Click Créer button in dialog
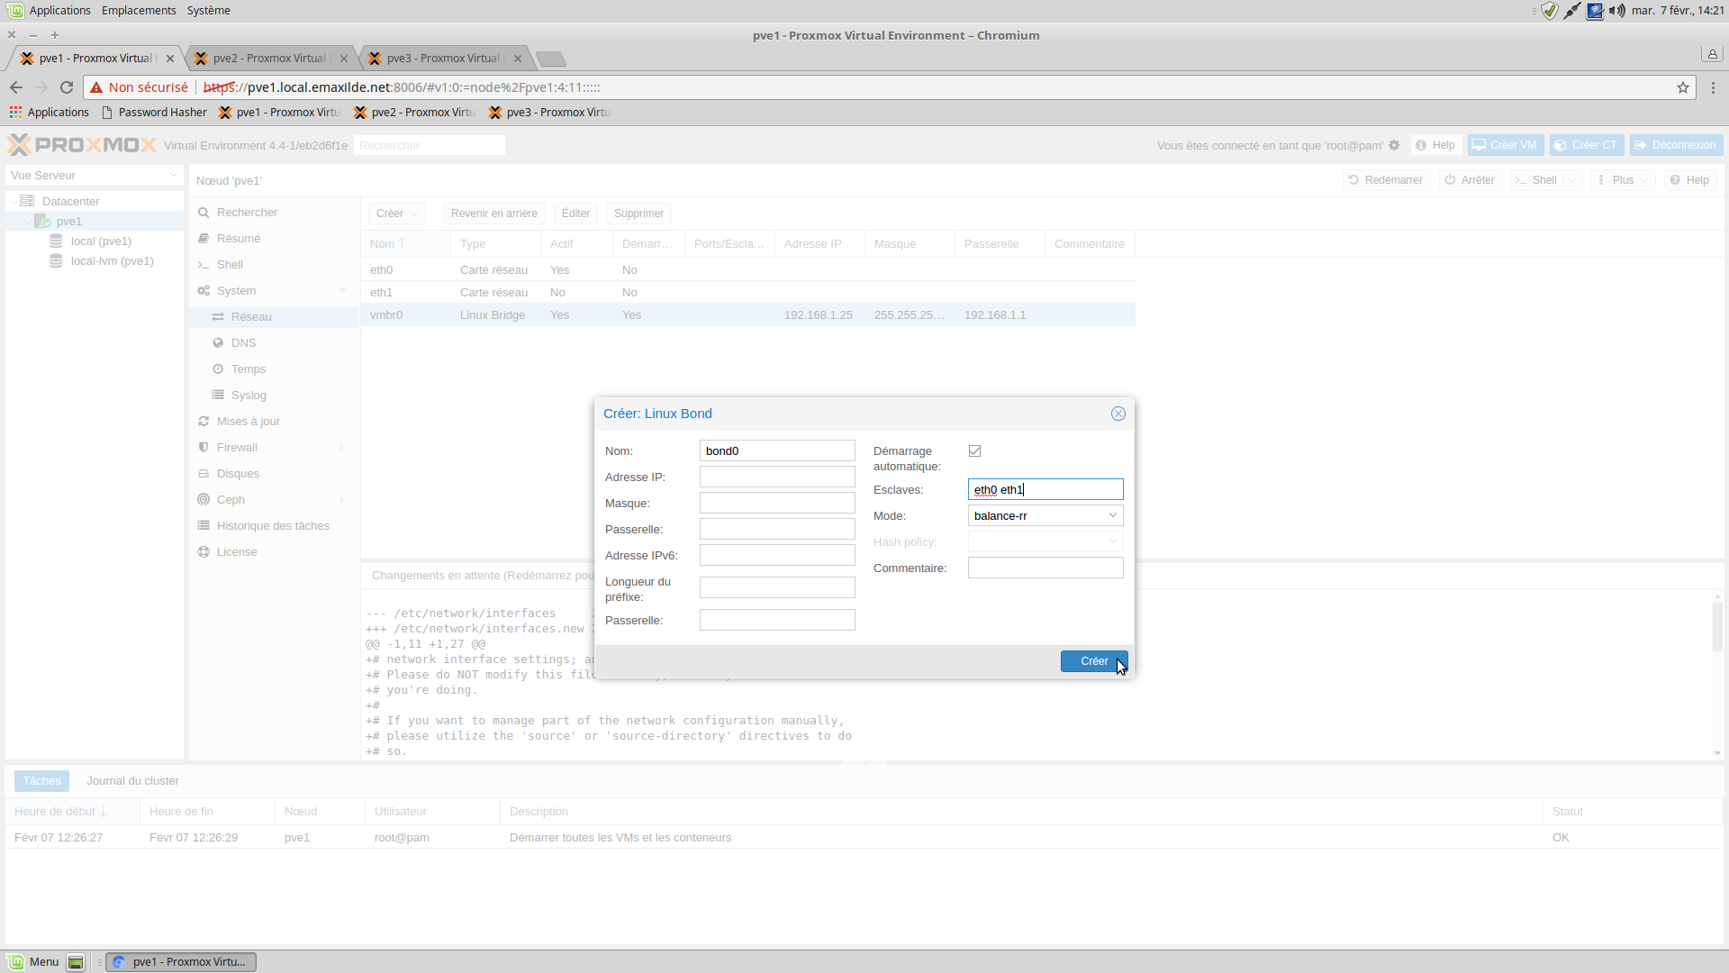The width and height of the screenshot is (1729, 973). [1094, 661]
